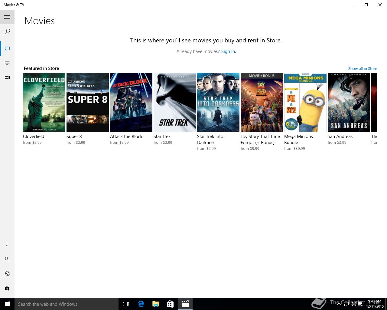387x310 pixels.
Task: Open Downloads arrow icon in sidebar
Action: pyautogui.click(x=7, y=245)
